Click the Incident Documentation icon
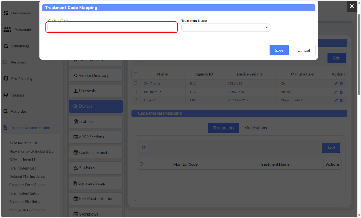 click(x=5, y=127)
